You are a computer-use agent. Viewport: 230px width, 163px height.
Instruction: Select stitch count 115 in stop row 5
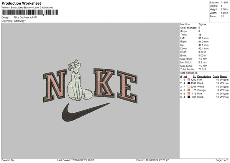point(194,93)
